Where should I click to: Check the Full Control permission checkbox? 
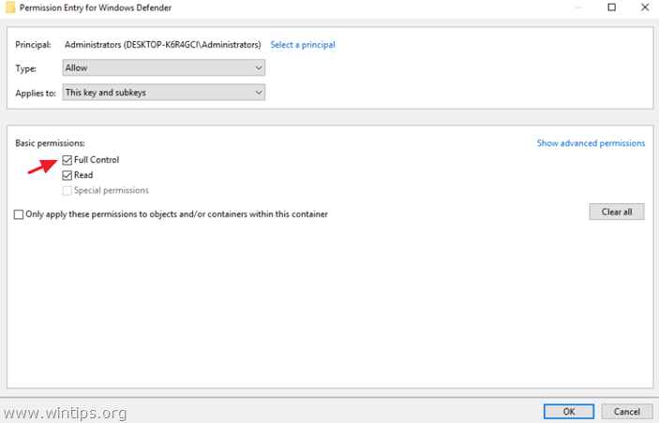click(67, 160)
